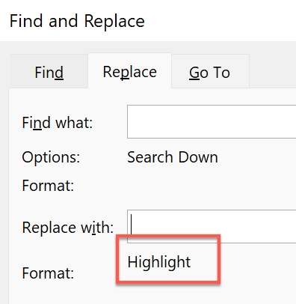This screenshot has height=304, width=296.
Task: Click the word "Search" in the options line
Action: tap(150, 157)
